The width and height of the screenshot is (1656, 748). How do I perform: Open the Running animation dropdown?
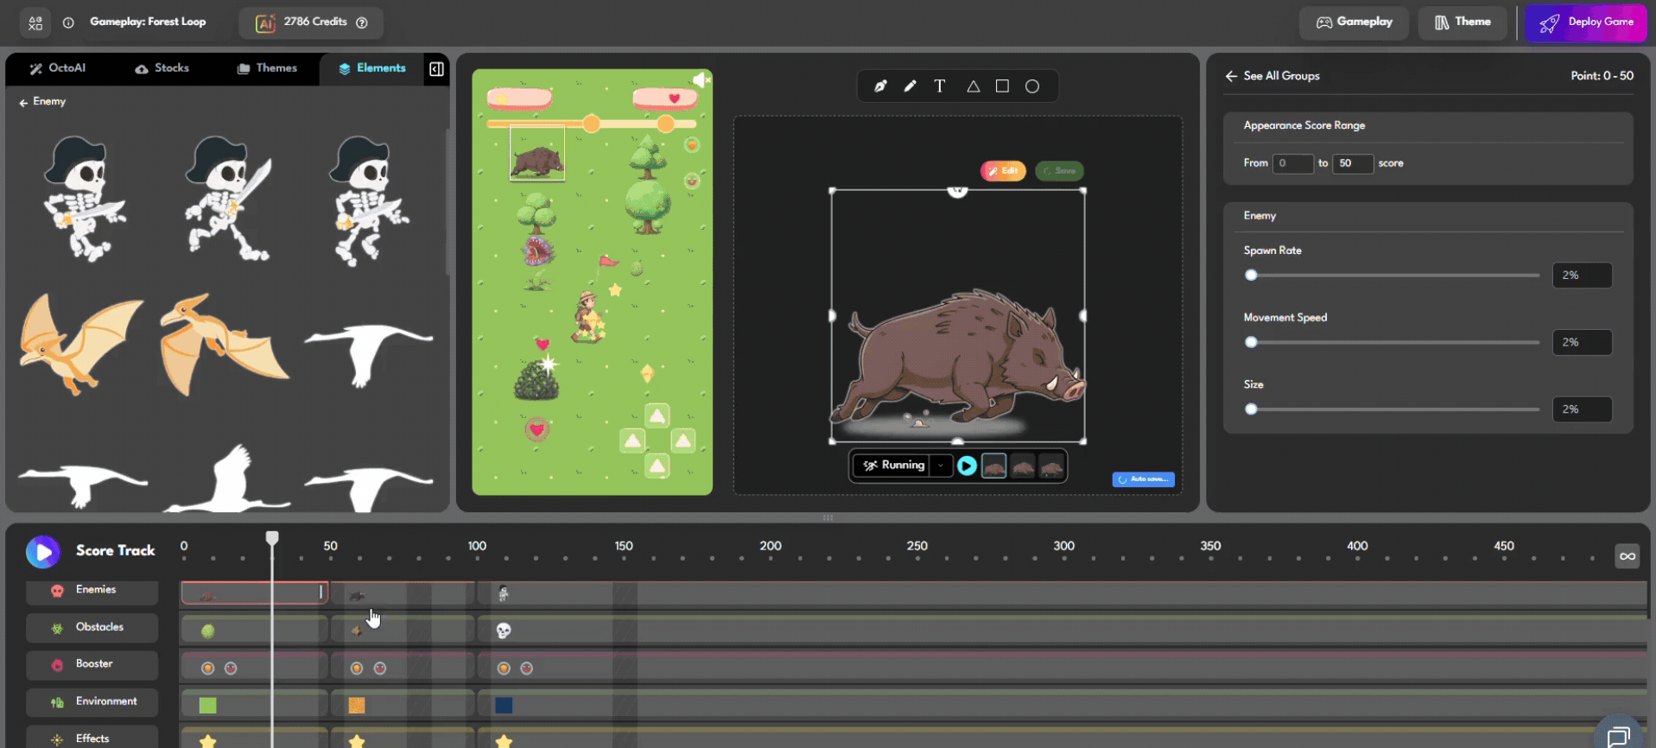pyautogui.click(x=941, y=466)
